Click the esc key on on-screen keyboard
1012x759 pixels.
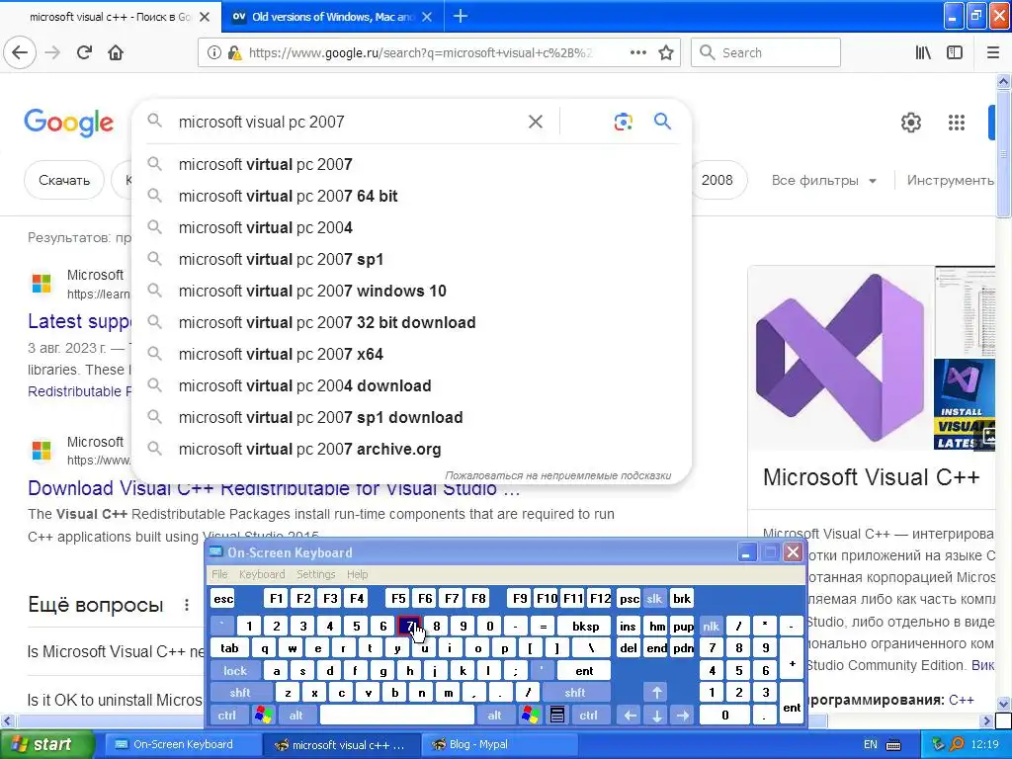coord(223,598)
